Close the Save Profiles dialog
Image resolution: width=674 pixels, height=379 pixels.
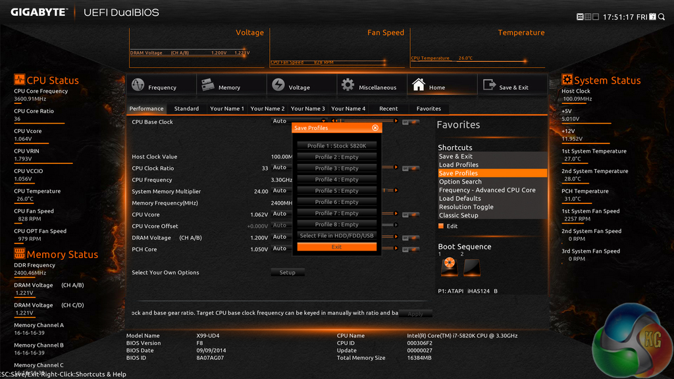tap(375, 128)
